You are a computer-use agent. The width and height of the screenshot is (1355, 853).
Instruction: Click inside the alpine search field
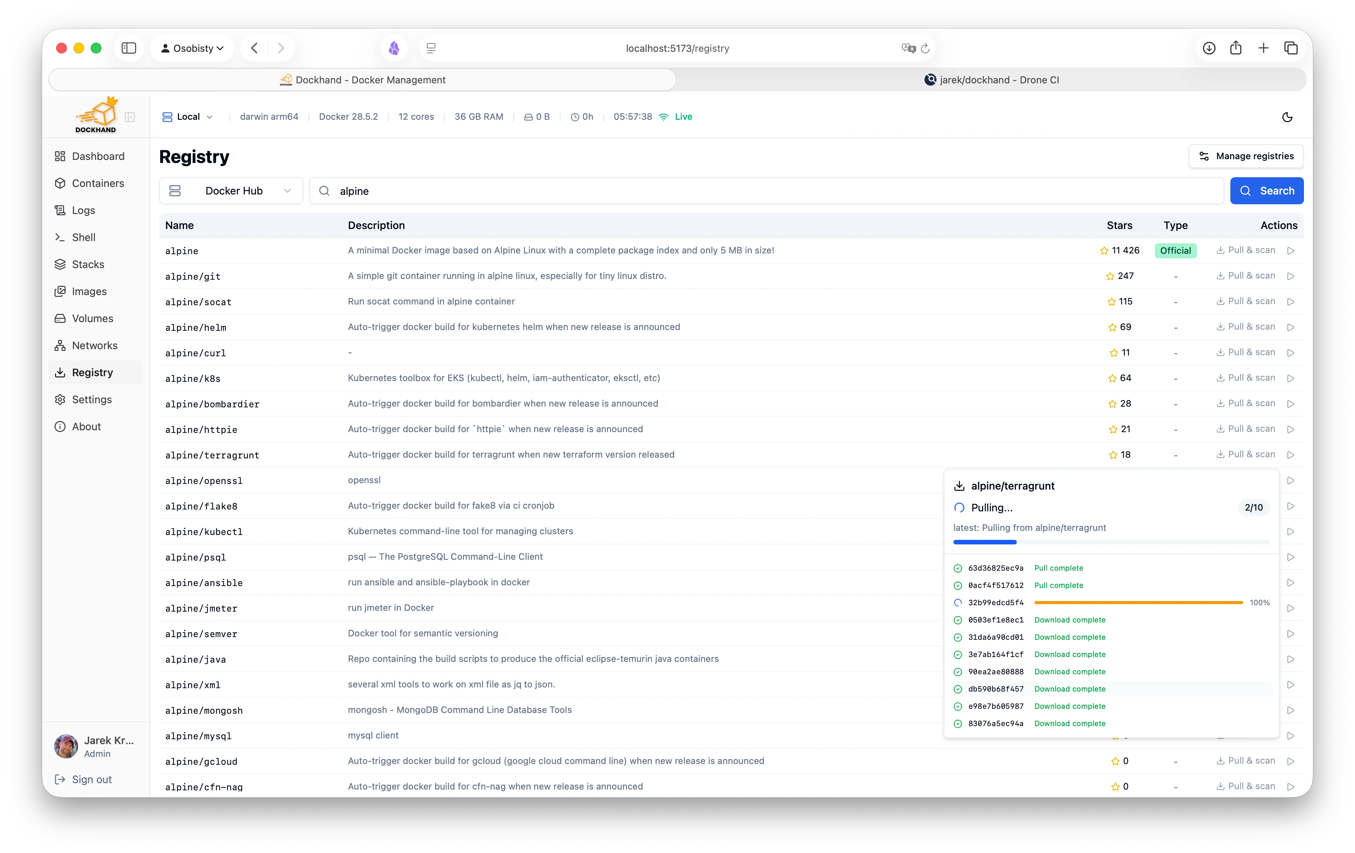pyautogui.click(x=563, y=191)
